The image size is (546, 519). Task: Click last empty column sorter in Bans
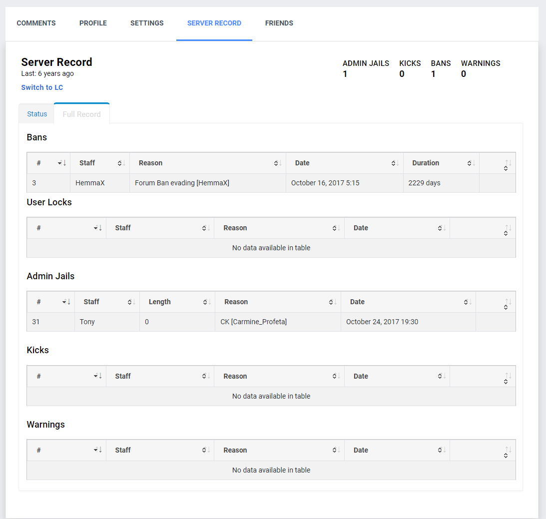[x=508, y=165]
